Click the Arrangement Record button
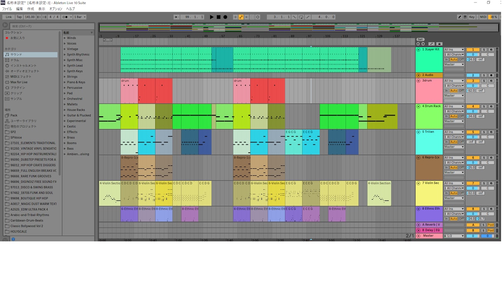Image resolution: width=504 pixels, height=283 pixels. coord(225,17)
